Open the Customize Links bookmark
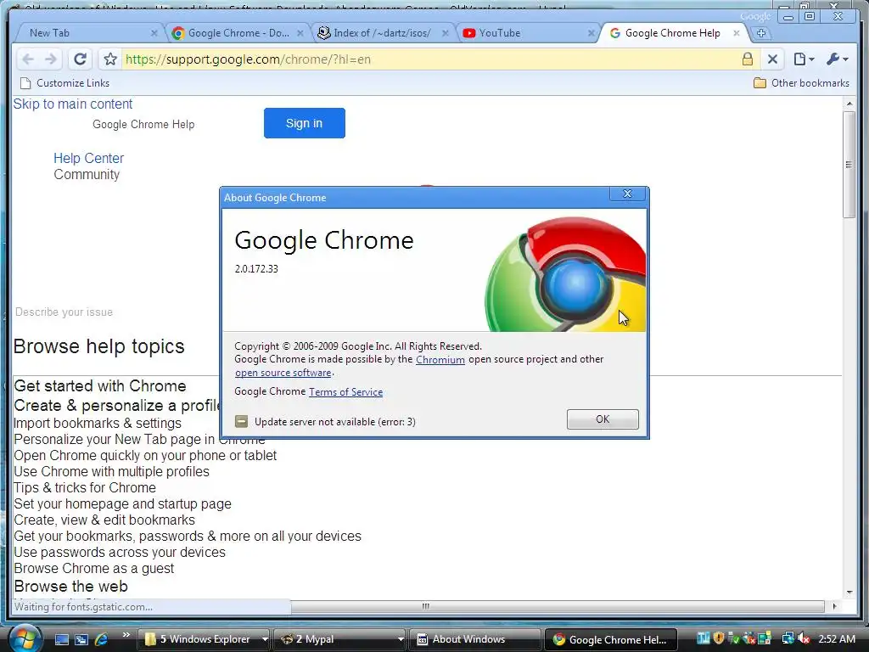The image size is (869, 652). click(x=64, y=83)
